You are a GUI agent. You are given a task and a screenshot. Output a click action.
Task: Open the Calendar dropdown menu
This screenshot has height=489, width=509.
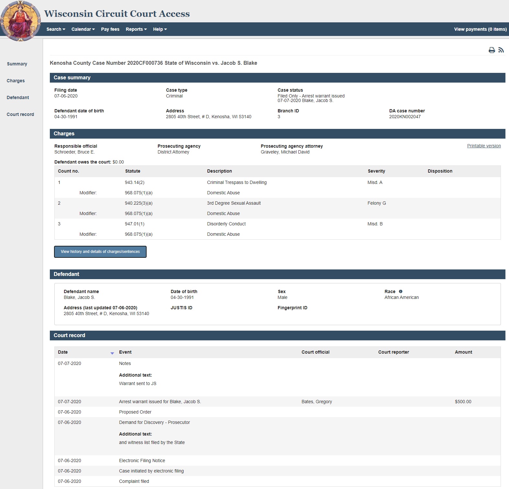83,29
